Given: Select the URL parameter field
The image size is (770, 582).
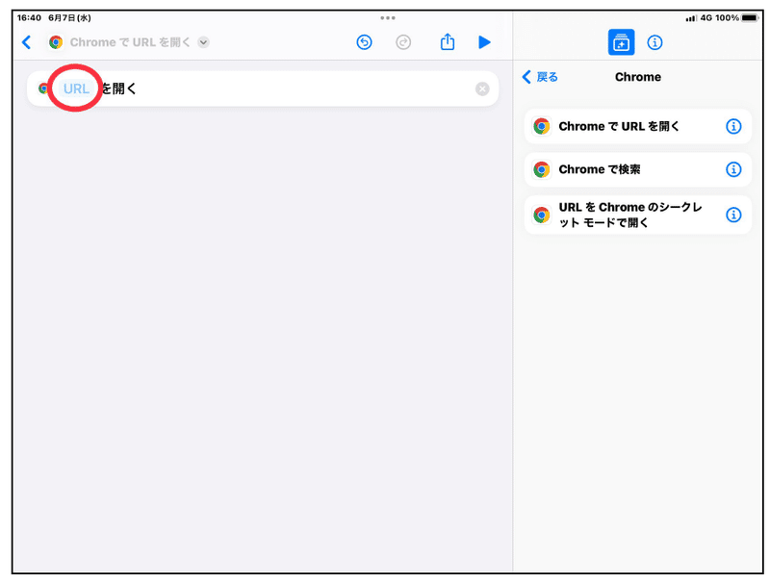Looking at the screenshot, I should [76, 89].
